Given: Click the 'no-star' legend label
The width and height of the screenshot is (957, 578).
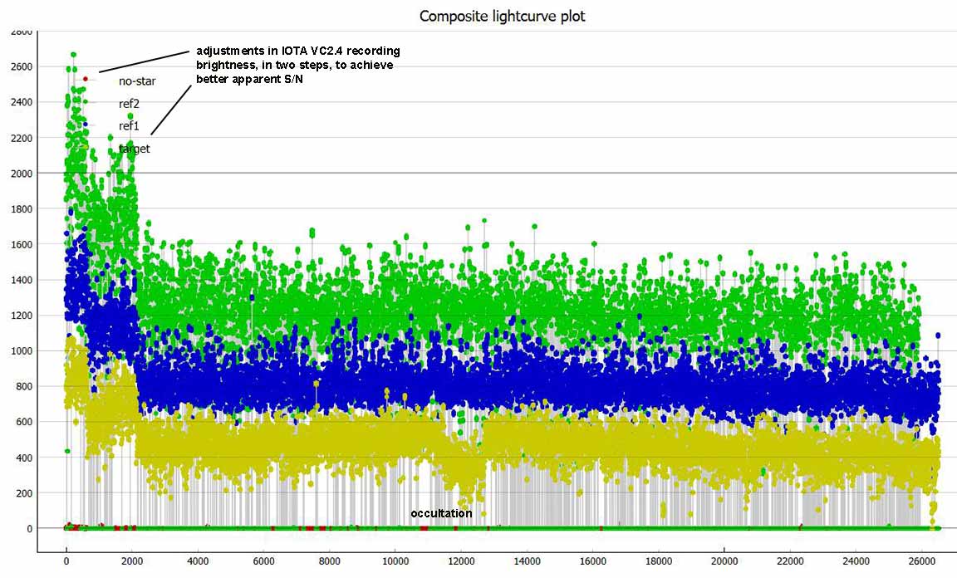Looking at the screenshot, I should click(x=137, y=81).
